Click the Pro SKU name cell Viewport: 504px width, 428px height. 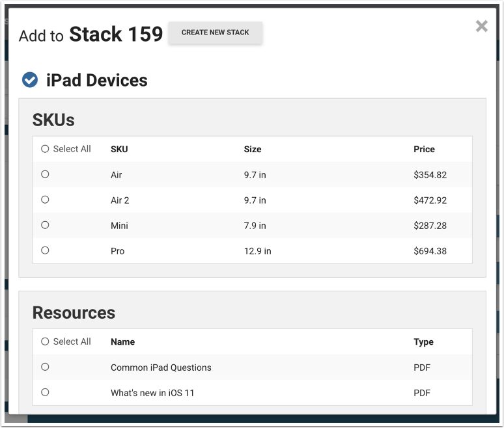[x=117, y=251]
